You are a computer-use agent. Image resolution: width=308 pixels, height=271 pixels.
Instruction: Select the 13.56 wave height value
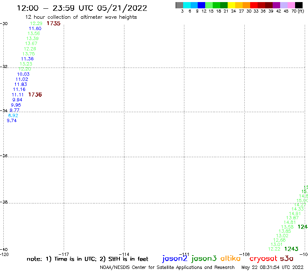click(34, 33)
